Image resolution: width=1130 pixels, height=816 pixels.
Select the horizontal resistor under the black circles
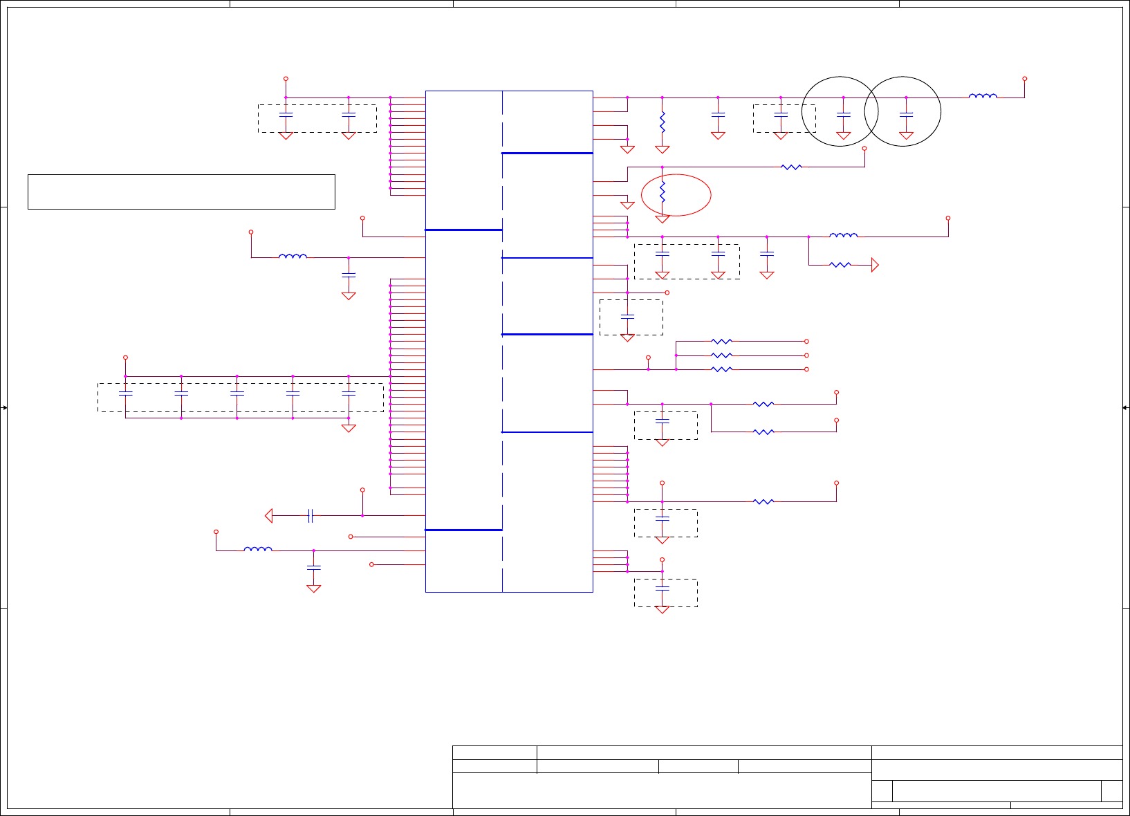click(x=791, y=167)
